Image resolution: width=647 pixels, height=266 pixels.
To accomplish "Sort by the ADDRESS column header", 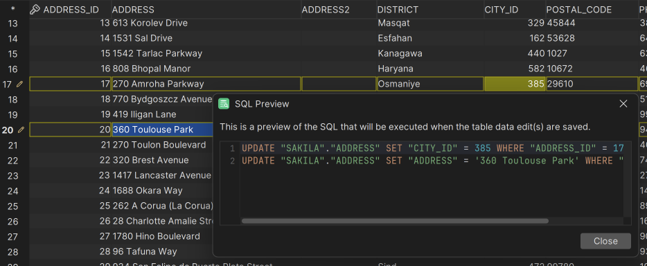I will coord(206,10).
